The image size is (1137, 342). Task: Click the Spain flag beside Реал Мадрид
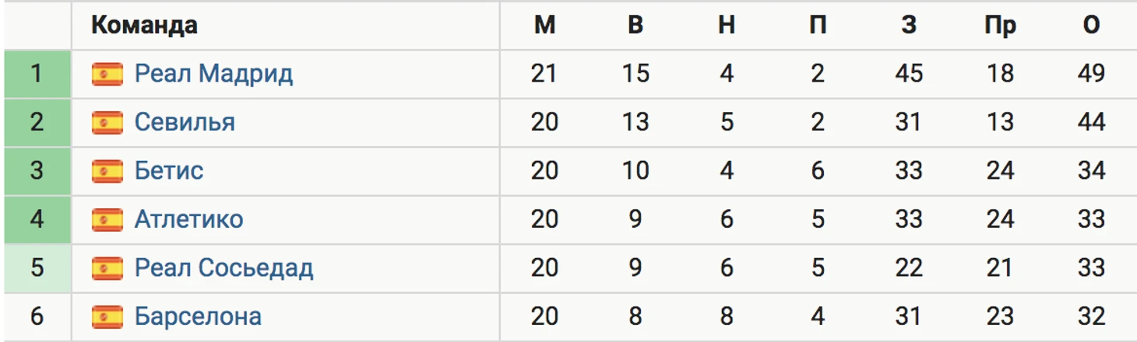pyautogui.click(x=107, y=74)
